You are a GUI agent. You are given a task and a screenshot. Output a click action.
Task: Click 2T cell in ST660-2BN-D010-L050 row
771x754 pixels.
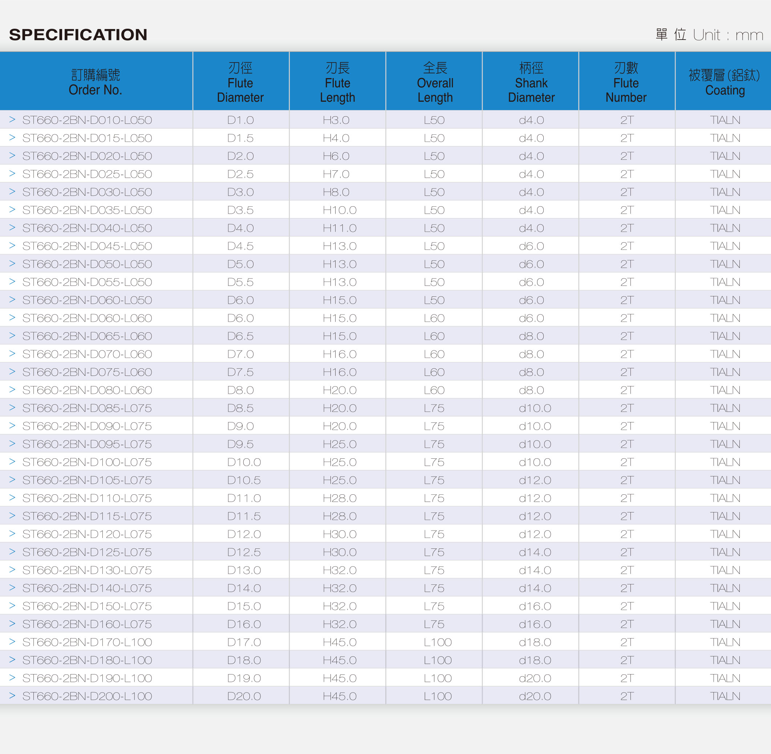click(x=627, y=120)
